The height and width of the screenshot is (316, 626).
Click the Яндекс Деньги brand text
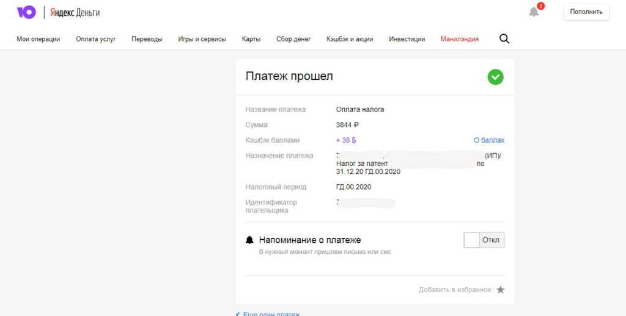(x=75, y=12)
